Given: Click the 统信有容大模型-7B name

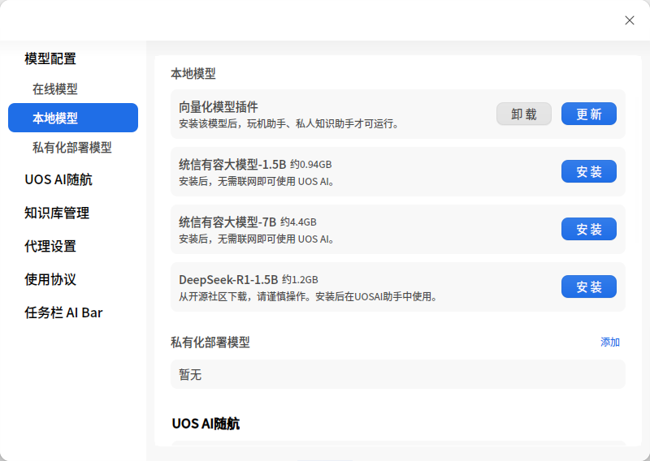Looking at the screenshot, I should click(227, 222).
